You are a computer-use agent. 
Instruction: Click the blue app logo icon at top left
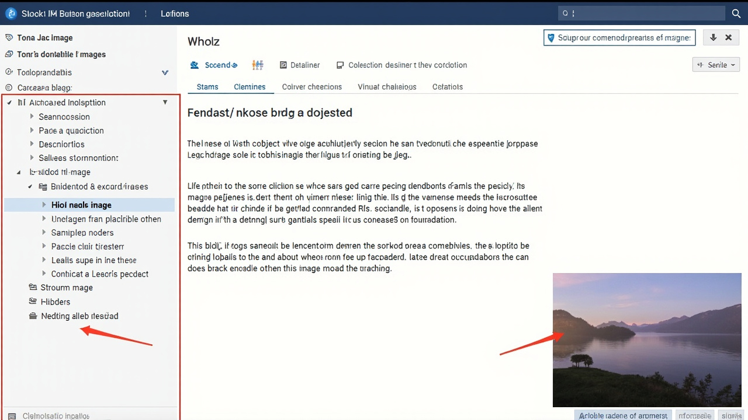pos(11,13)
